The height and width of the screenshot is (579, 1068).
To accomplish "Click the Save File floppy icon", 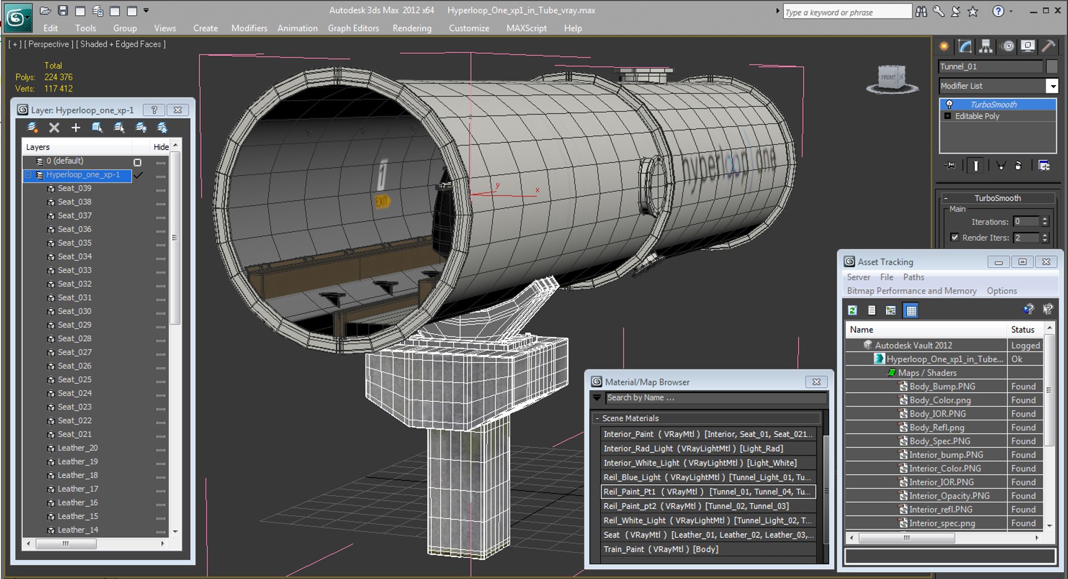I will [x=63, y=11].
